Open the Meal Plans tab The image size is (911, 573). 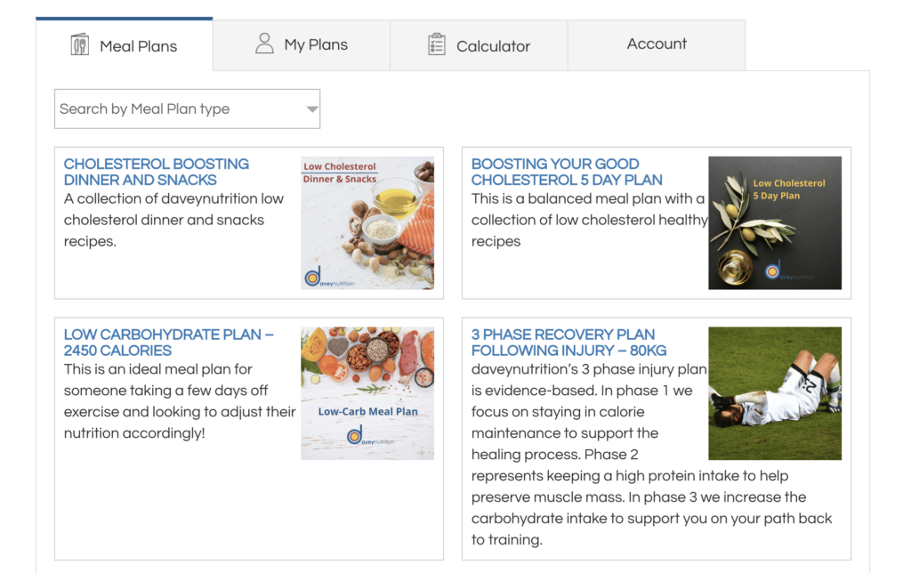click(125, 45)
